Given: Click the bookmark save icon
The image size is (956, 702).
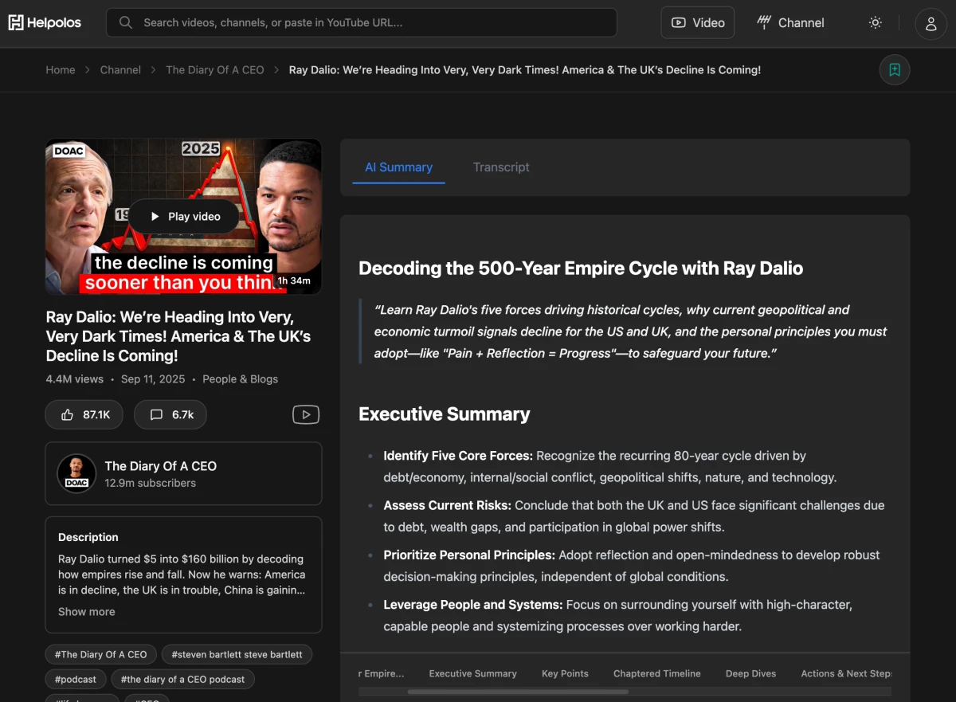Looking at the screenshot, I should pyautogui.click(x=895, y=70).
